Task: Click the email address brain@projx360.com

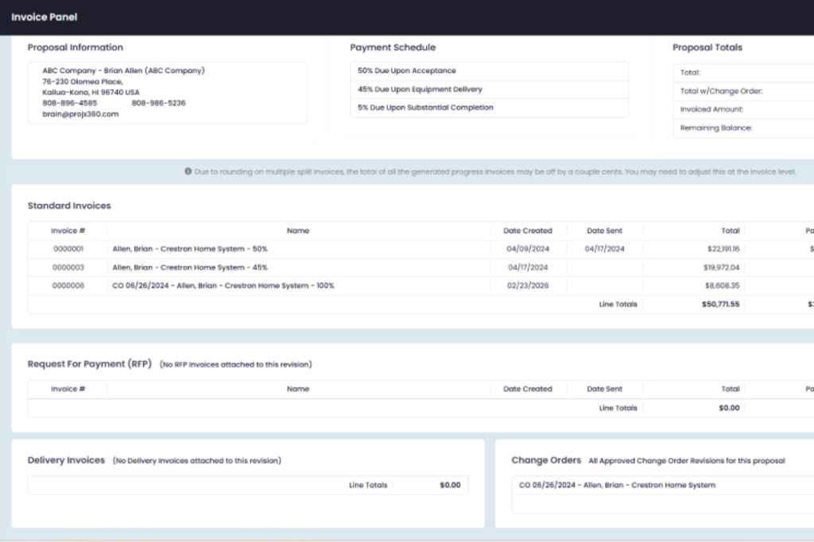Action: tap(75, 113)
